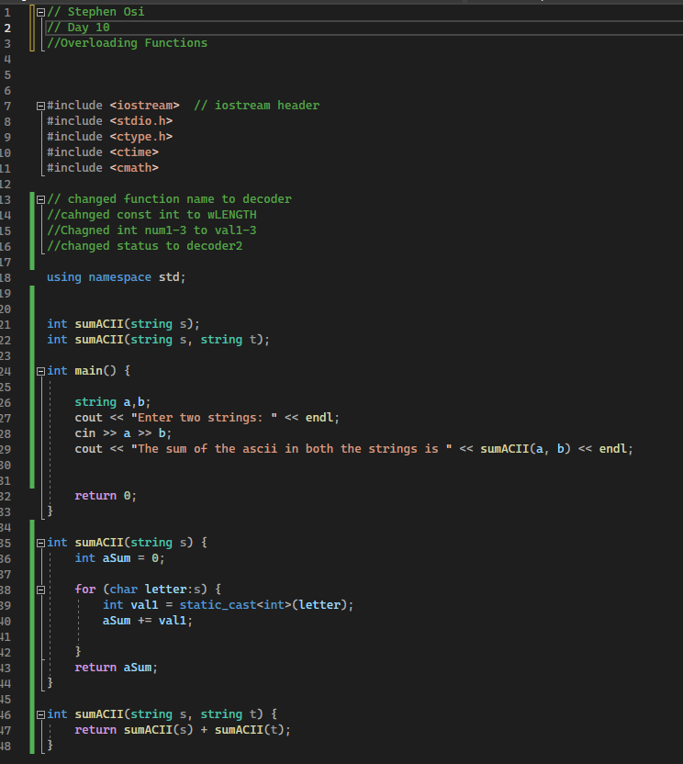Click the comment '// Day 10'

(78, 28)
